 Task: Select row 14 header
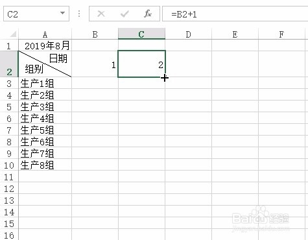9,211
